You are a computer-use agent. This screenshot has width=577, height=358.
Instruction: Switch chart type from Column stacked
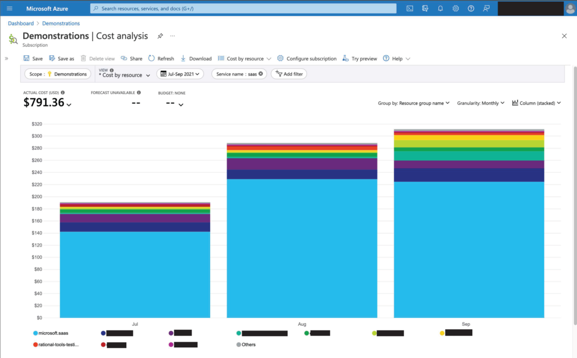pos(536,102)
